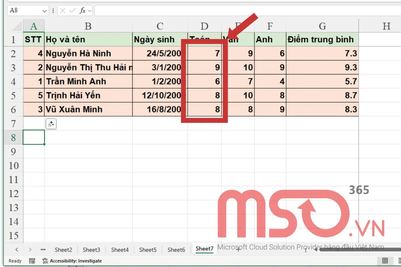Click the Insert Function fx icon
This screenshot has height=267, width=401.
[x=82, y=10]
